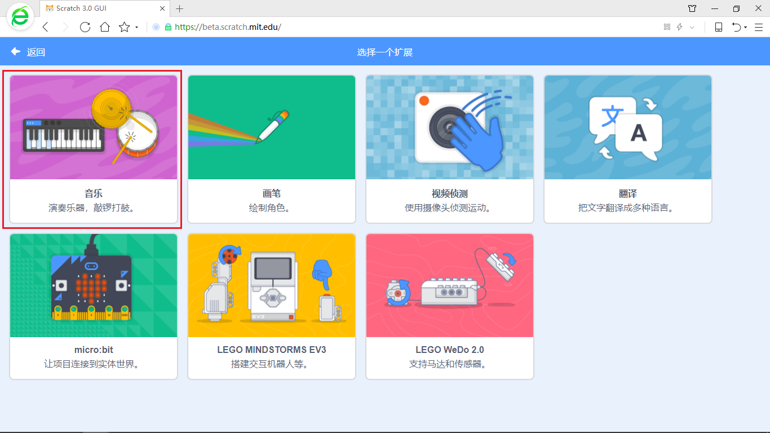This screenshot has width=770, height=433.
Task: Close the Scratch 3.0 GUI tab
Action: 162,8
